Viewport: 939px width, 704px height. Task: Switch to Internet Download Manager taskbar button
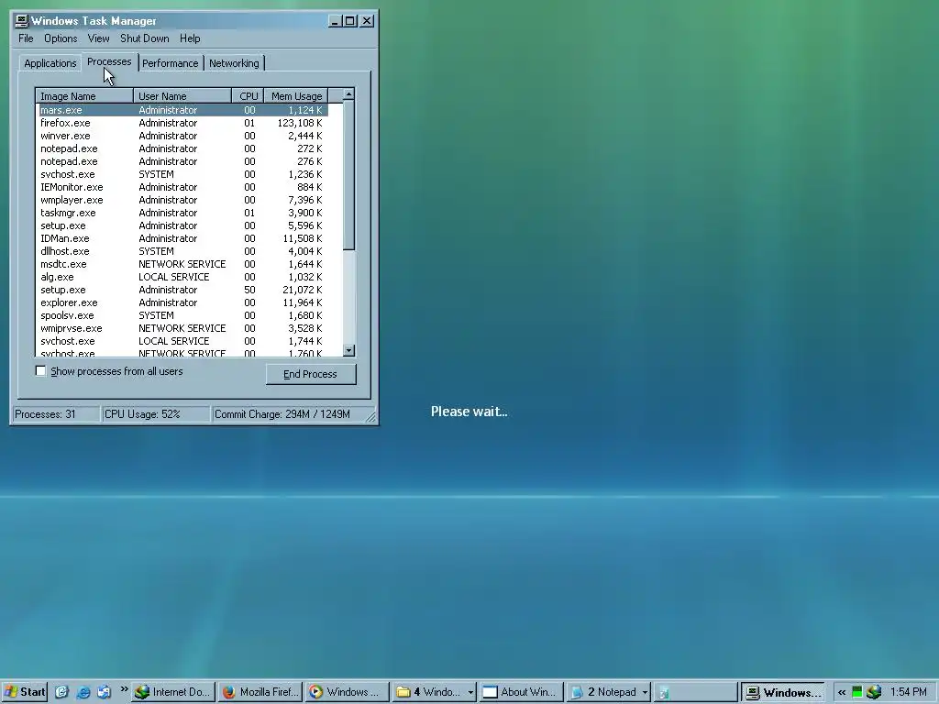173,692
